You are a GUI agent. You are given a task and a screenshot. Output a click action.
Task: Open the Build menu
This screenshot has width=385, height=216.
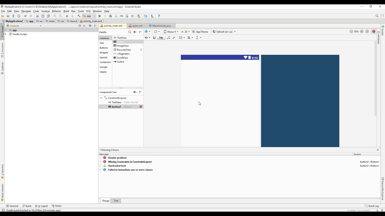[x=66, y=11]
